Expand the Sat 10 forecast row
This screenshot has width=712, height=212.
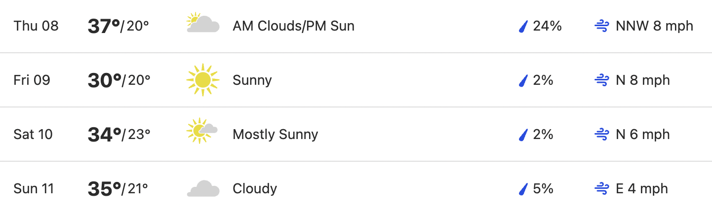click(x=356, y=134)
